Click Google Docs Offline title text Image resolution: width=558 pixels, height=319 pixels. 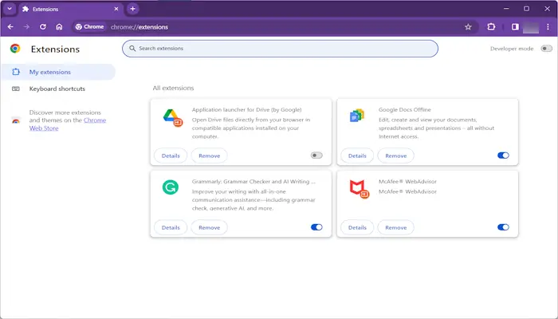pyautogui.click(x=405, y=110)
